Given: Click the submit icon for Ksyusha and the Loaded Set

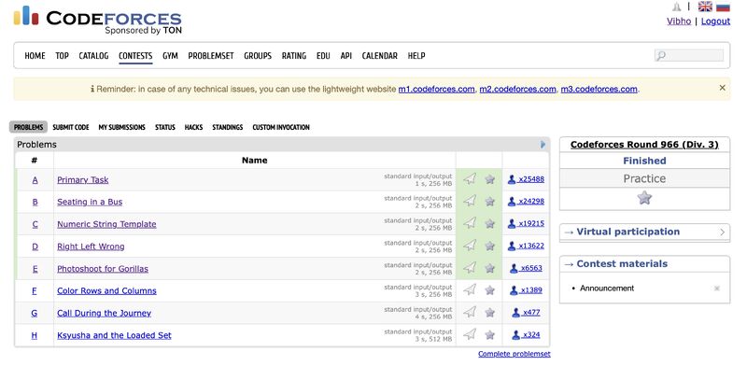Looking at the screenshot, I should click(470, 334).
